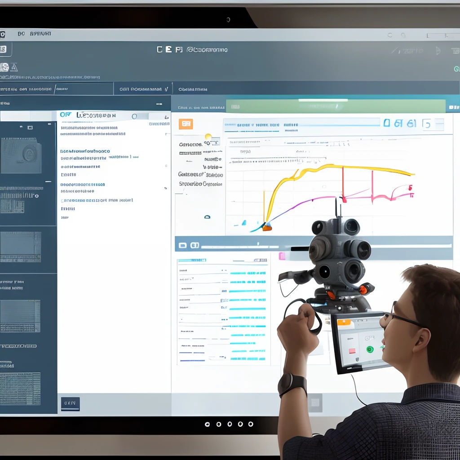
Task: Open the third large grid thumbnail in the sidebar
Action: [x=20, y=316]
